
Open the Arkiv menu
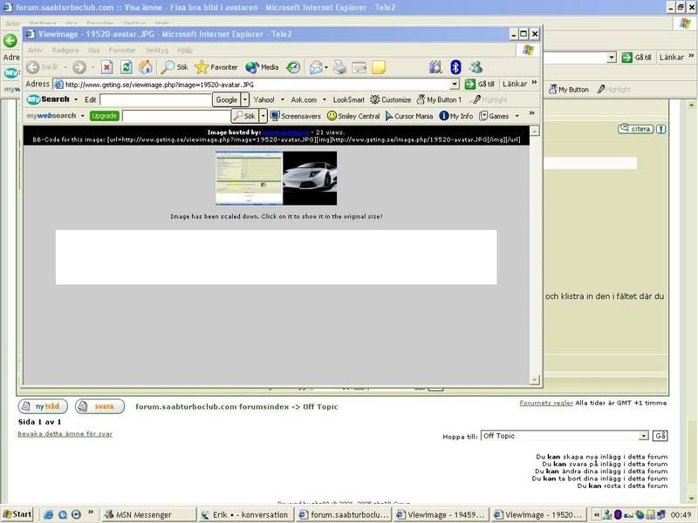36,51
